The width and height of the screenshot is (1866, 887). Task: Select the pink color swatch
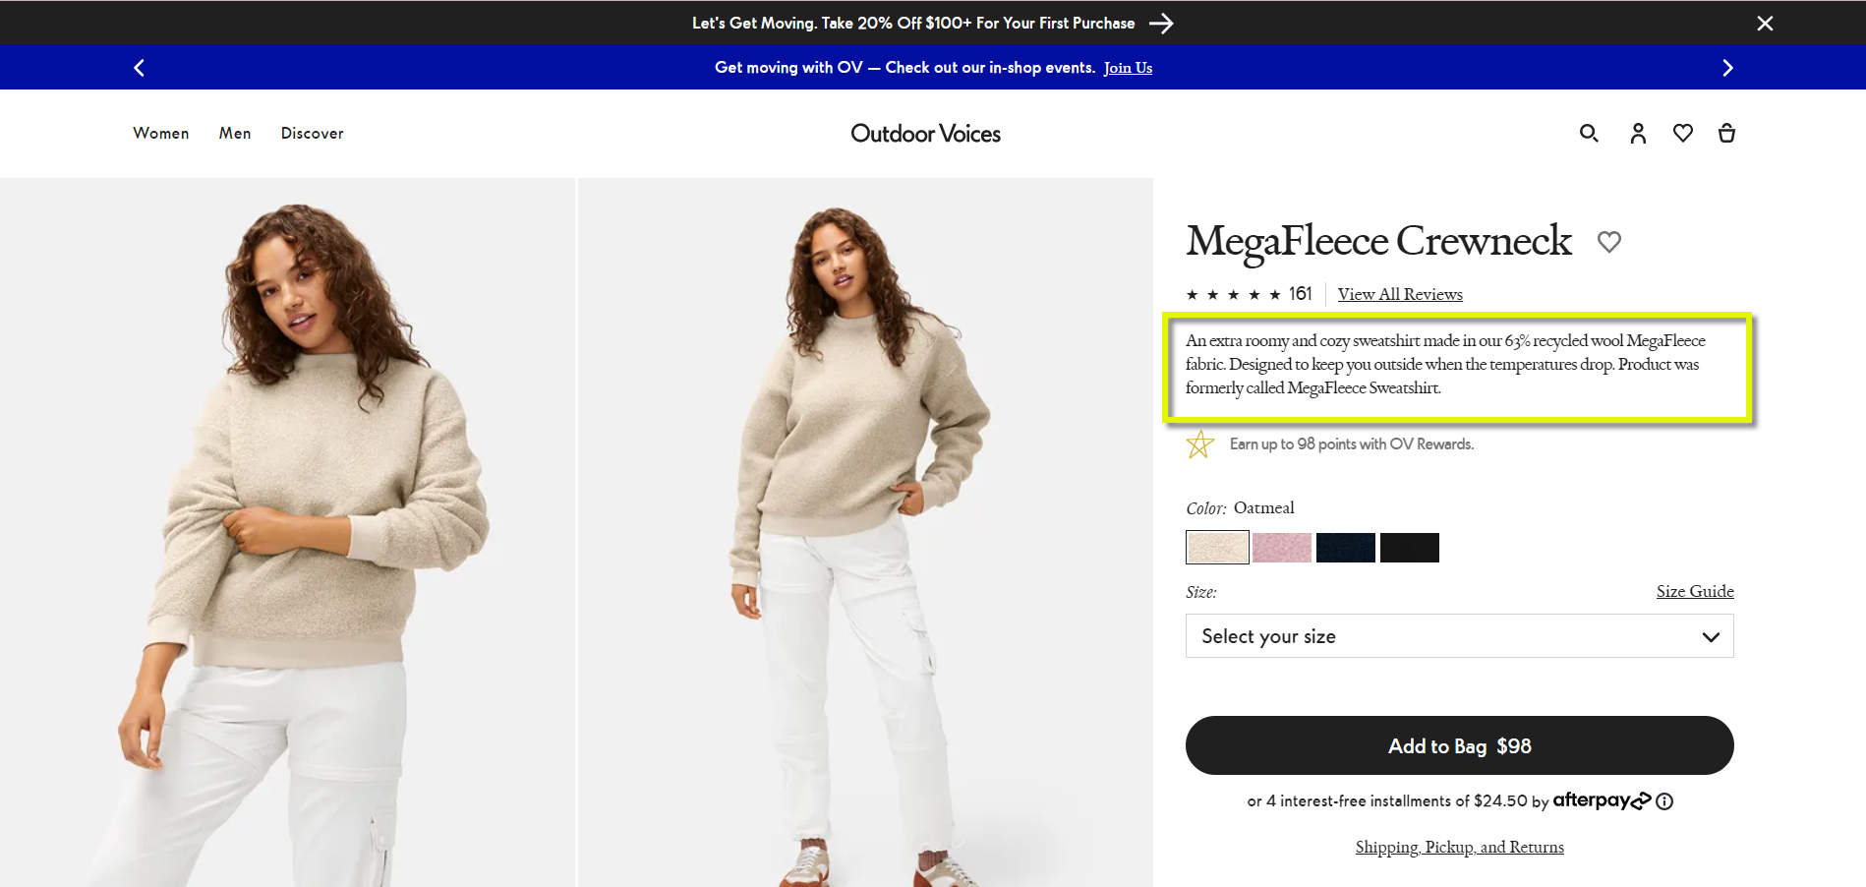(x=1282, y=548)
